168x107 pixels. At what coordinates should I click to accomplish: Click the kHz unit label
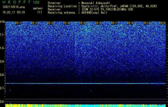2,22
